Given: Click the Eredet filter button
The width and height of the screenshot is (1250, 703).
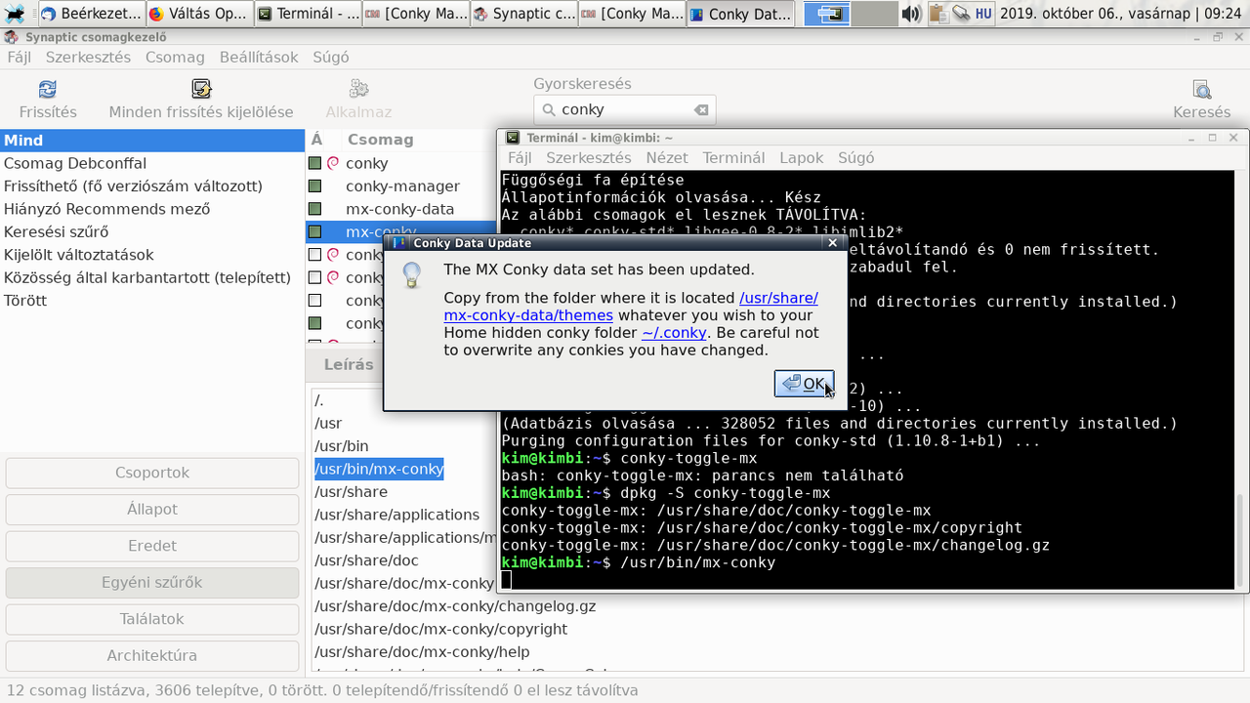Looking at the screenshot, I should tap(152, 546).
